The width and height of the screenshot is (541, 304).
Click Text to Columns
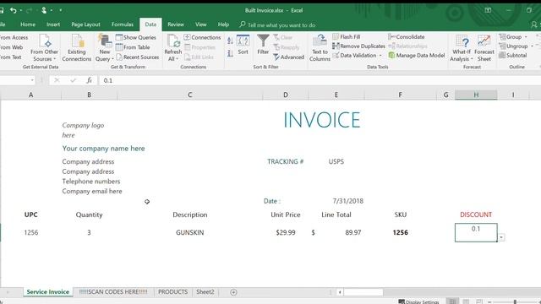point(320,48)
